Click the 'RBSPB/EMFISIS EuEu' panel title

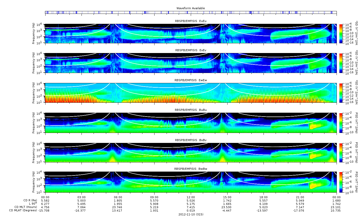pyautogui.click(x=191, y=21)
